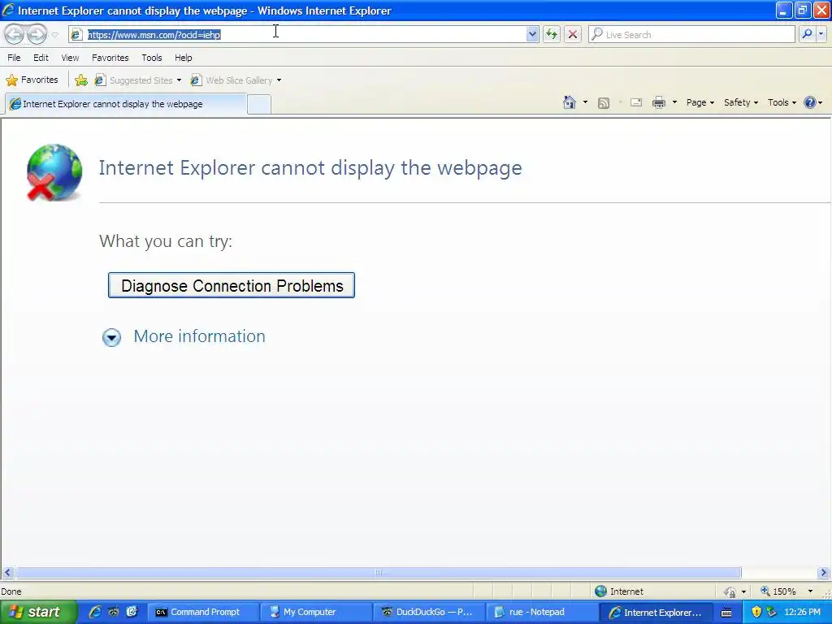Screen dimensions: 832x624
Task: Click the 150% zoom level button
Action: click(778, 591)
